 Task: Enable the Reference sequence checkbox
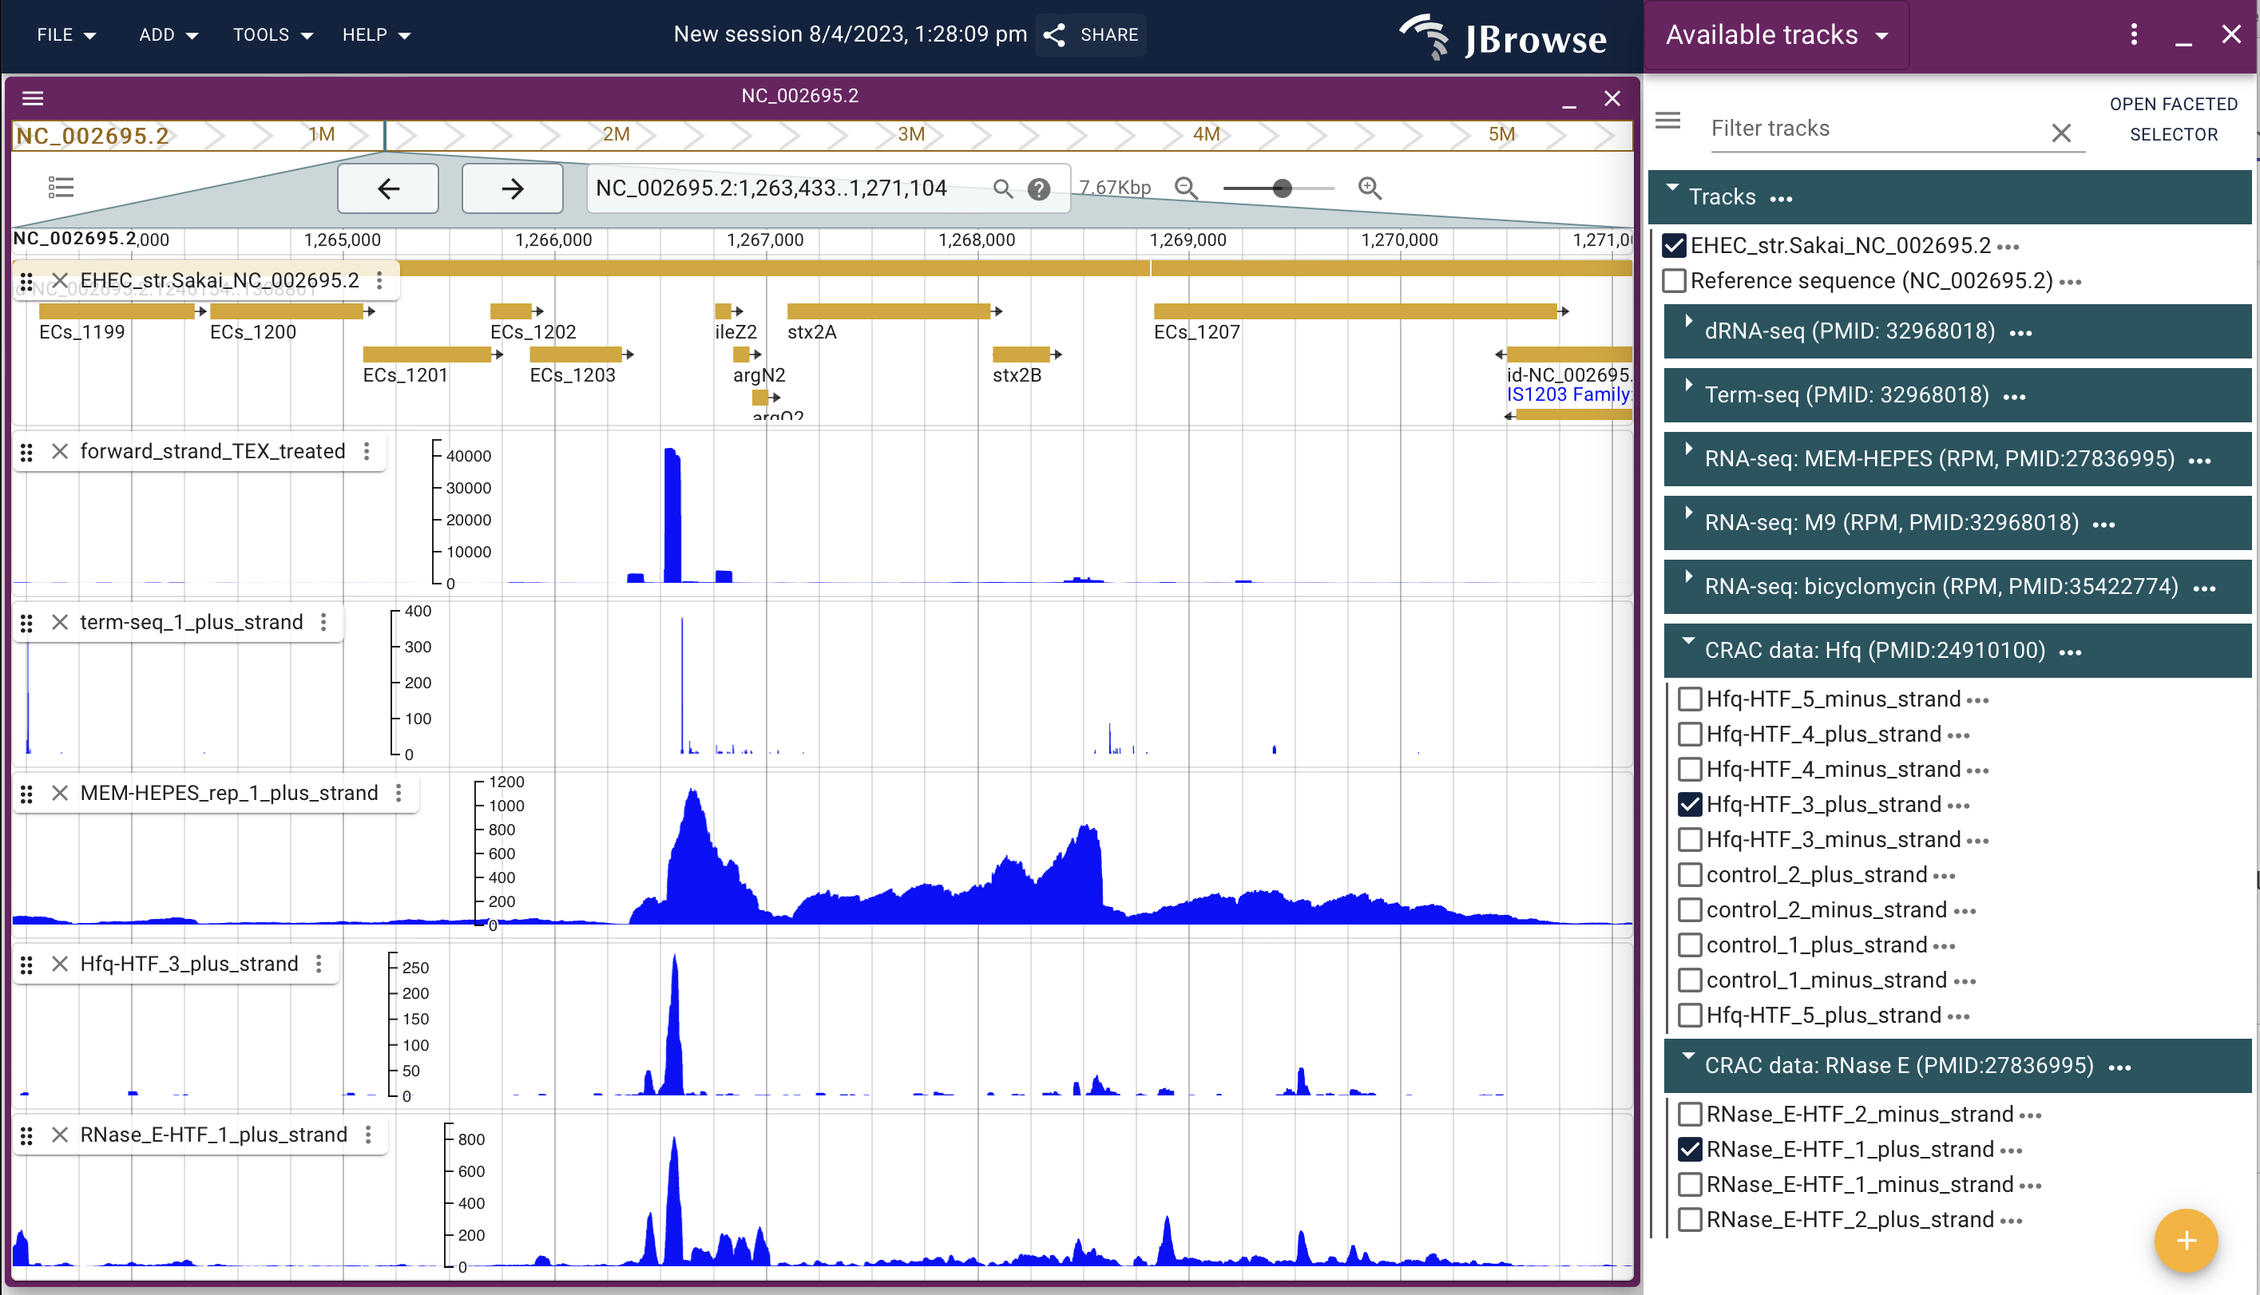click(x=1675, y=280)
